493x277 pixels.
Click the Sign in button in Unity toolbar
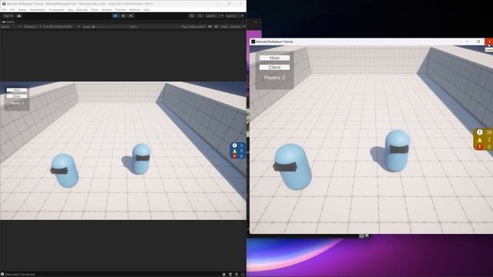click(x=8, y=15)
